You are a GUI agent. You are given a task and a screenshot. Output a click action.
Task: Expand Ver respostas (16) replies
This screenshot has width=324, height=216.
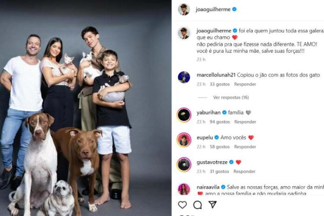pyautogui.click(x=231, y=97)
